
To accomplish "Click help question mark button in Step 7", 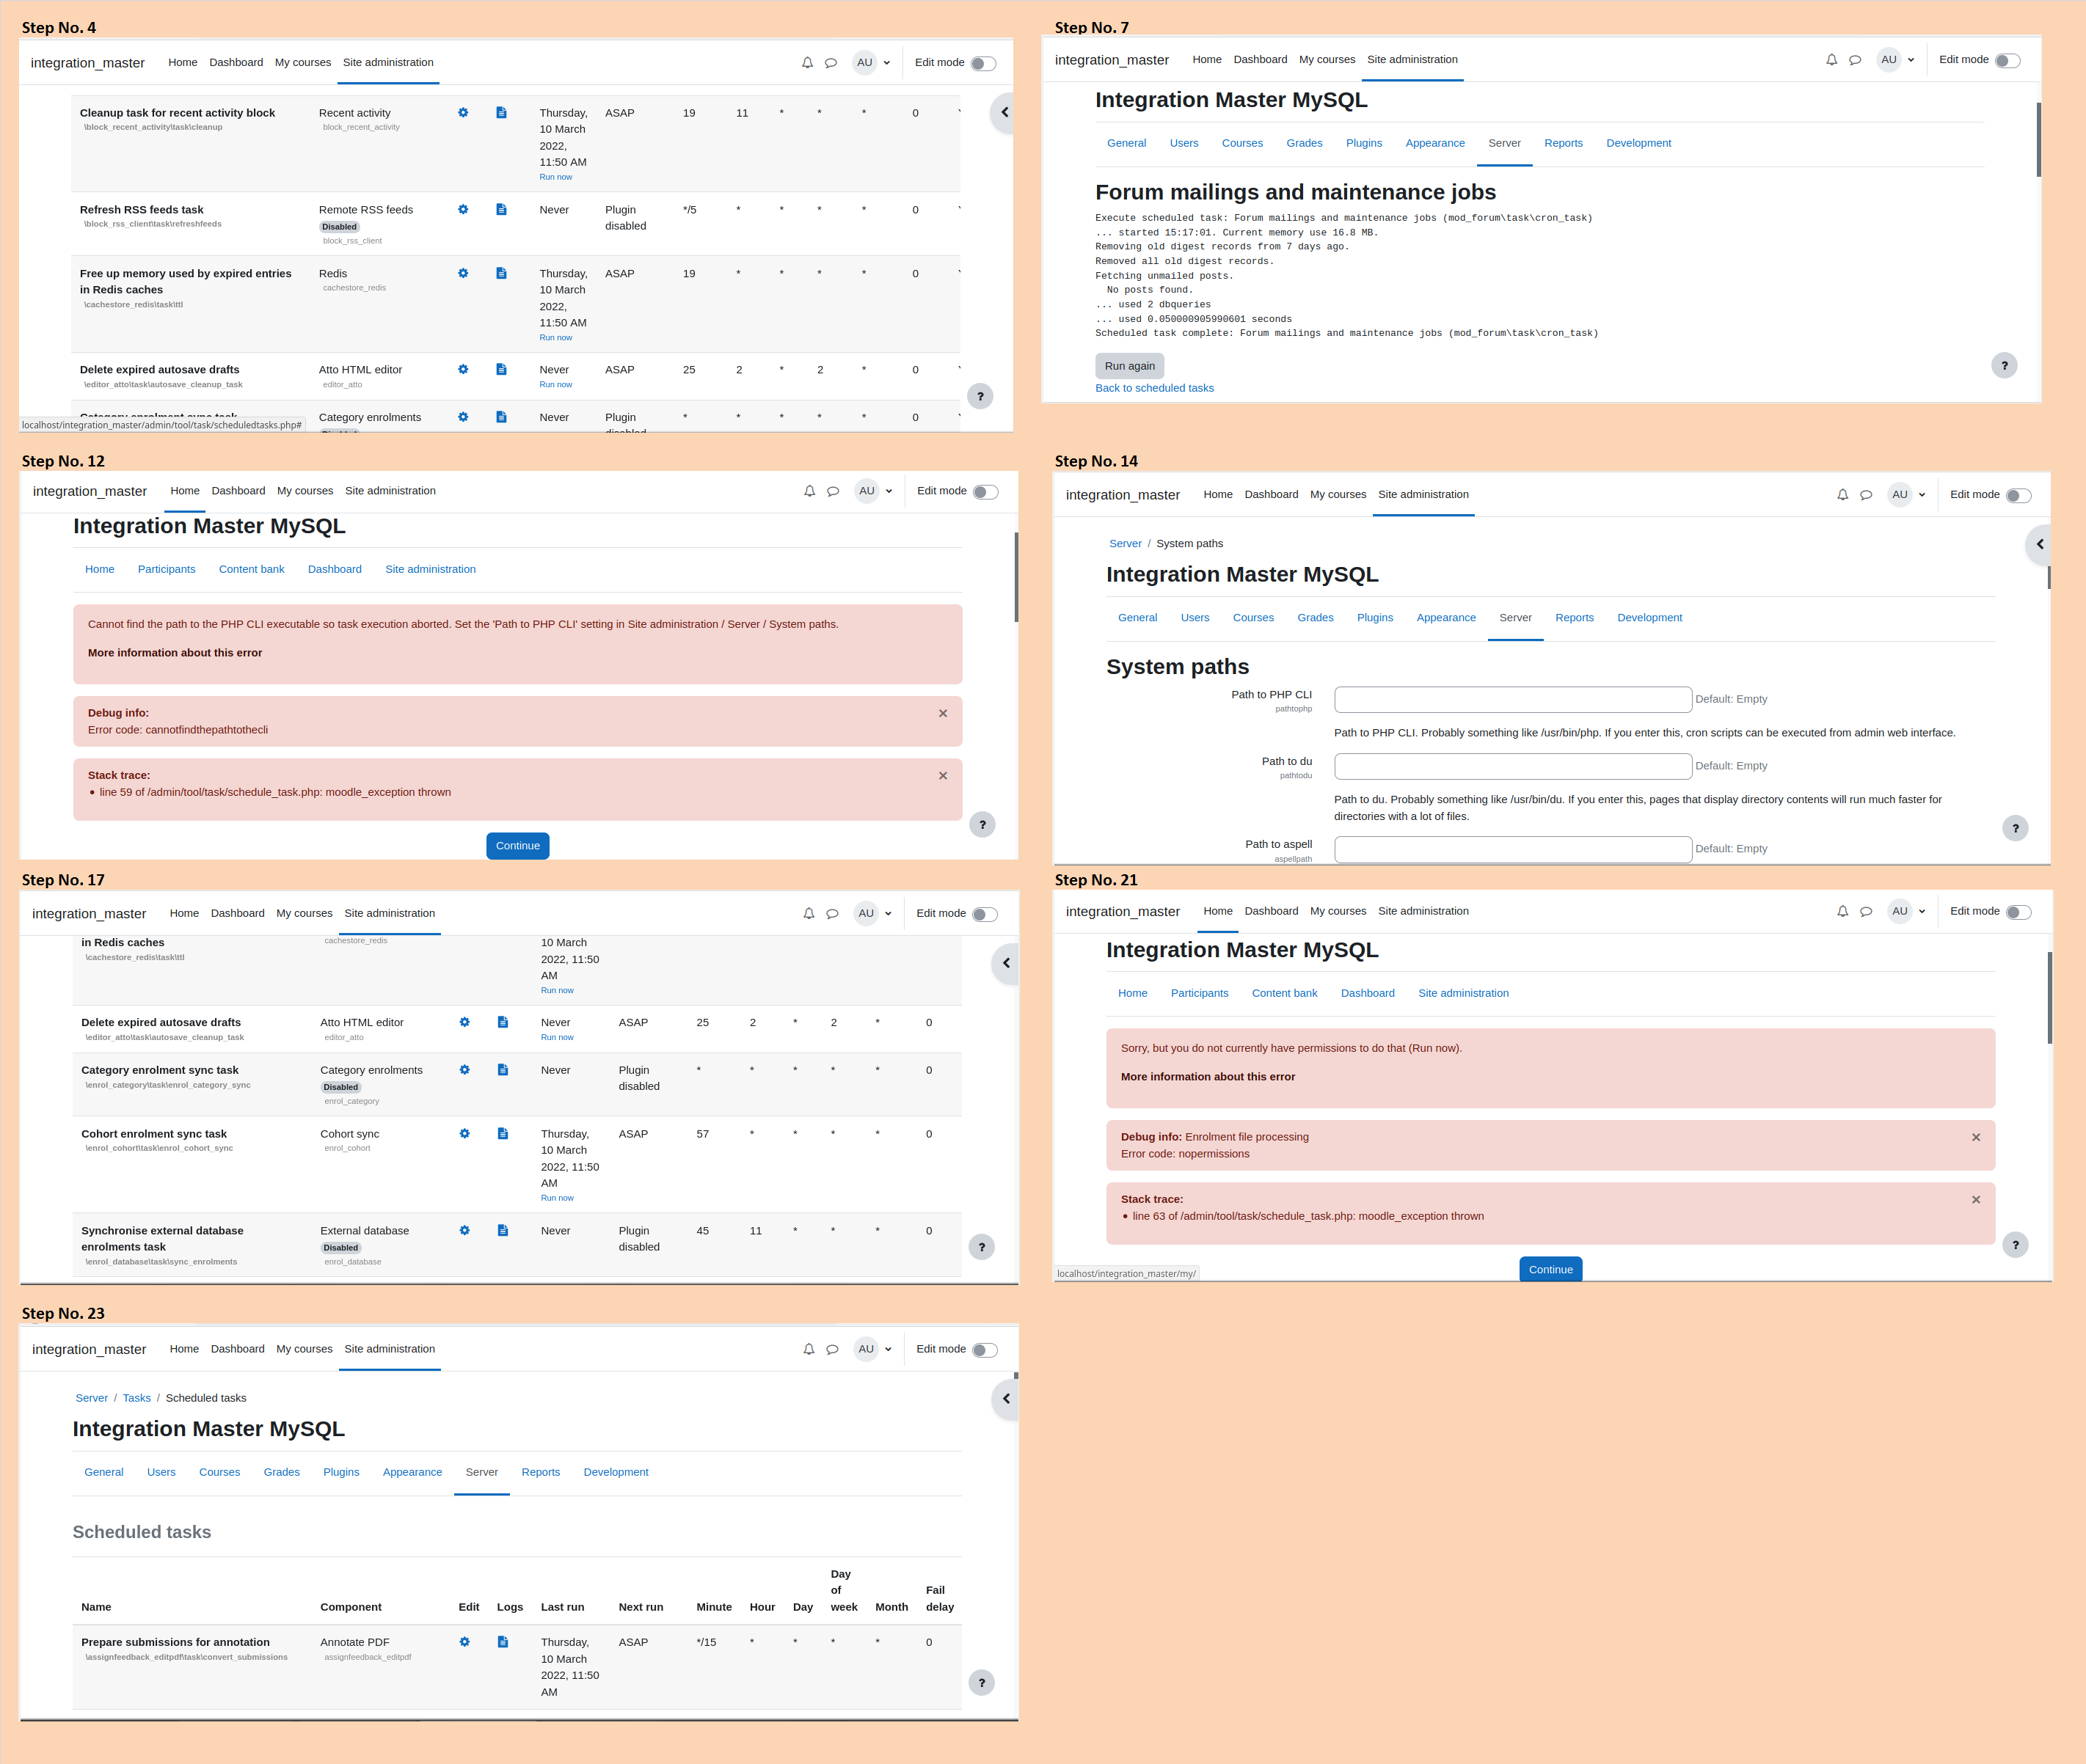I will point(2005,365).
